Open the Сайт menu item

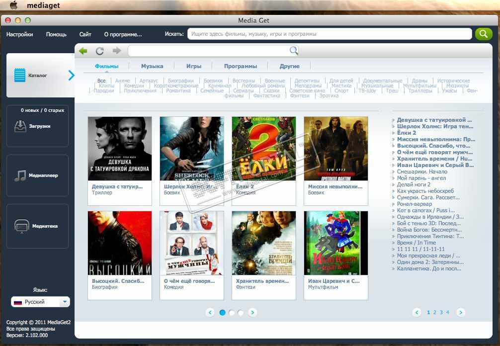tap(85, 34)
